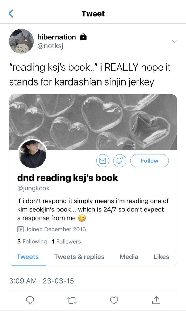Click the Follow button
186x311 pixels.
[x=149, y=161]
